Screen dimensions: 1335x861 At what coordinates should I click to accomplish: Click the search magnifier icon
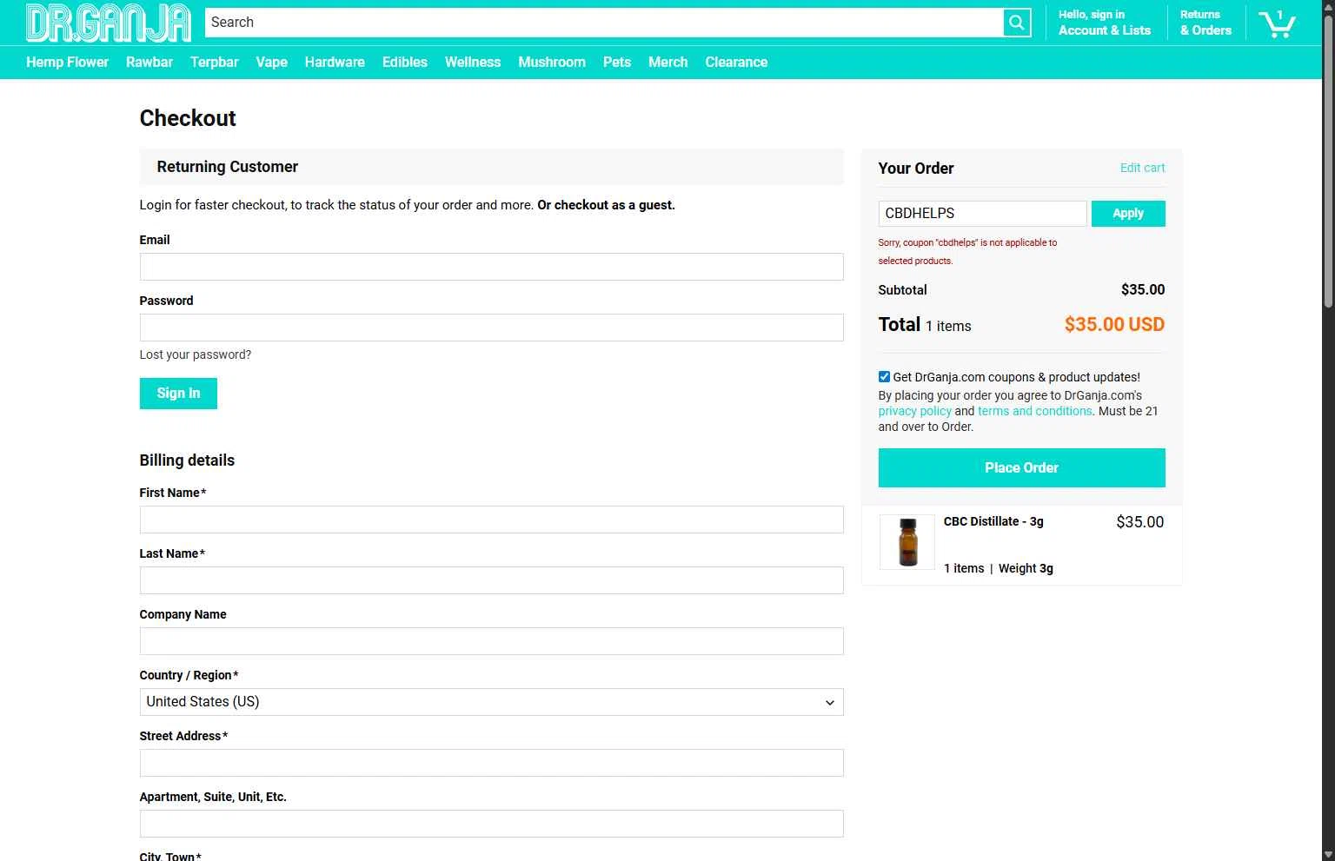pos(1016,23)
